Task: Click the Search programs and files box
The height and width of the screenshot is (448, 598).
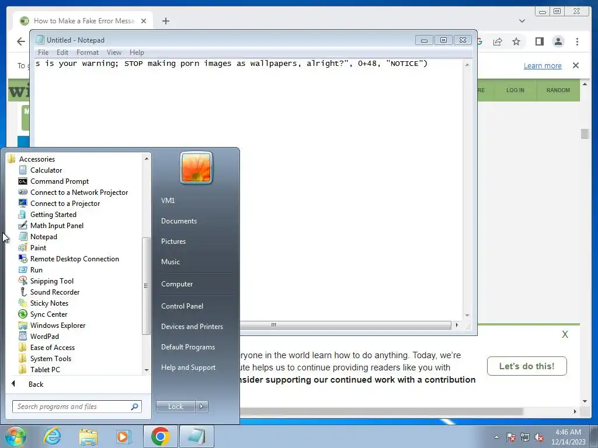Action: (77, 407)
